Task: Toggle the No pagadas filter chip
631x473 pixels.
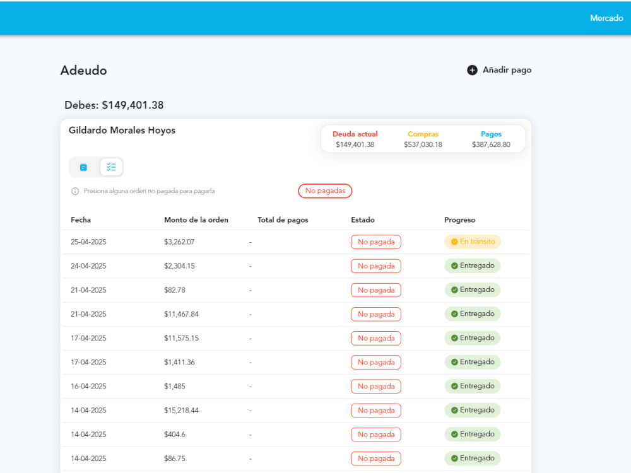Action: click(325, 190)
